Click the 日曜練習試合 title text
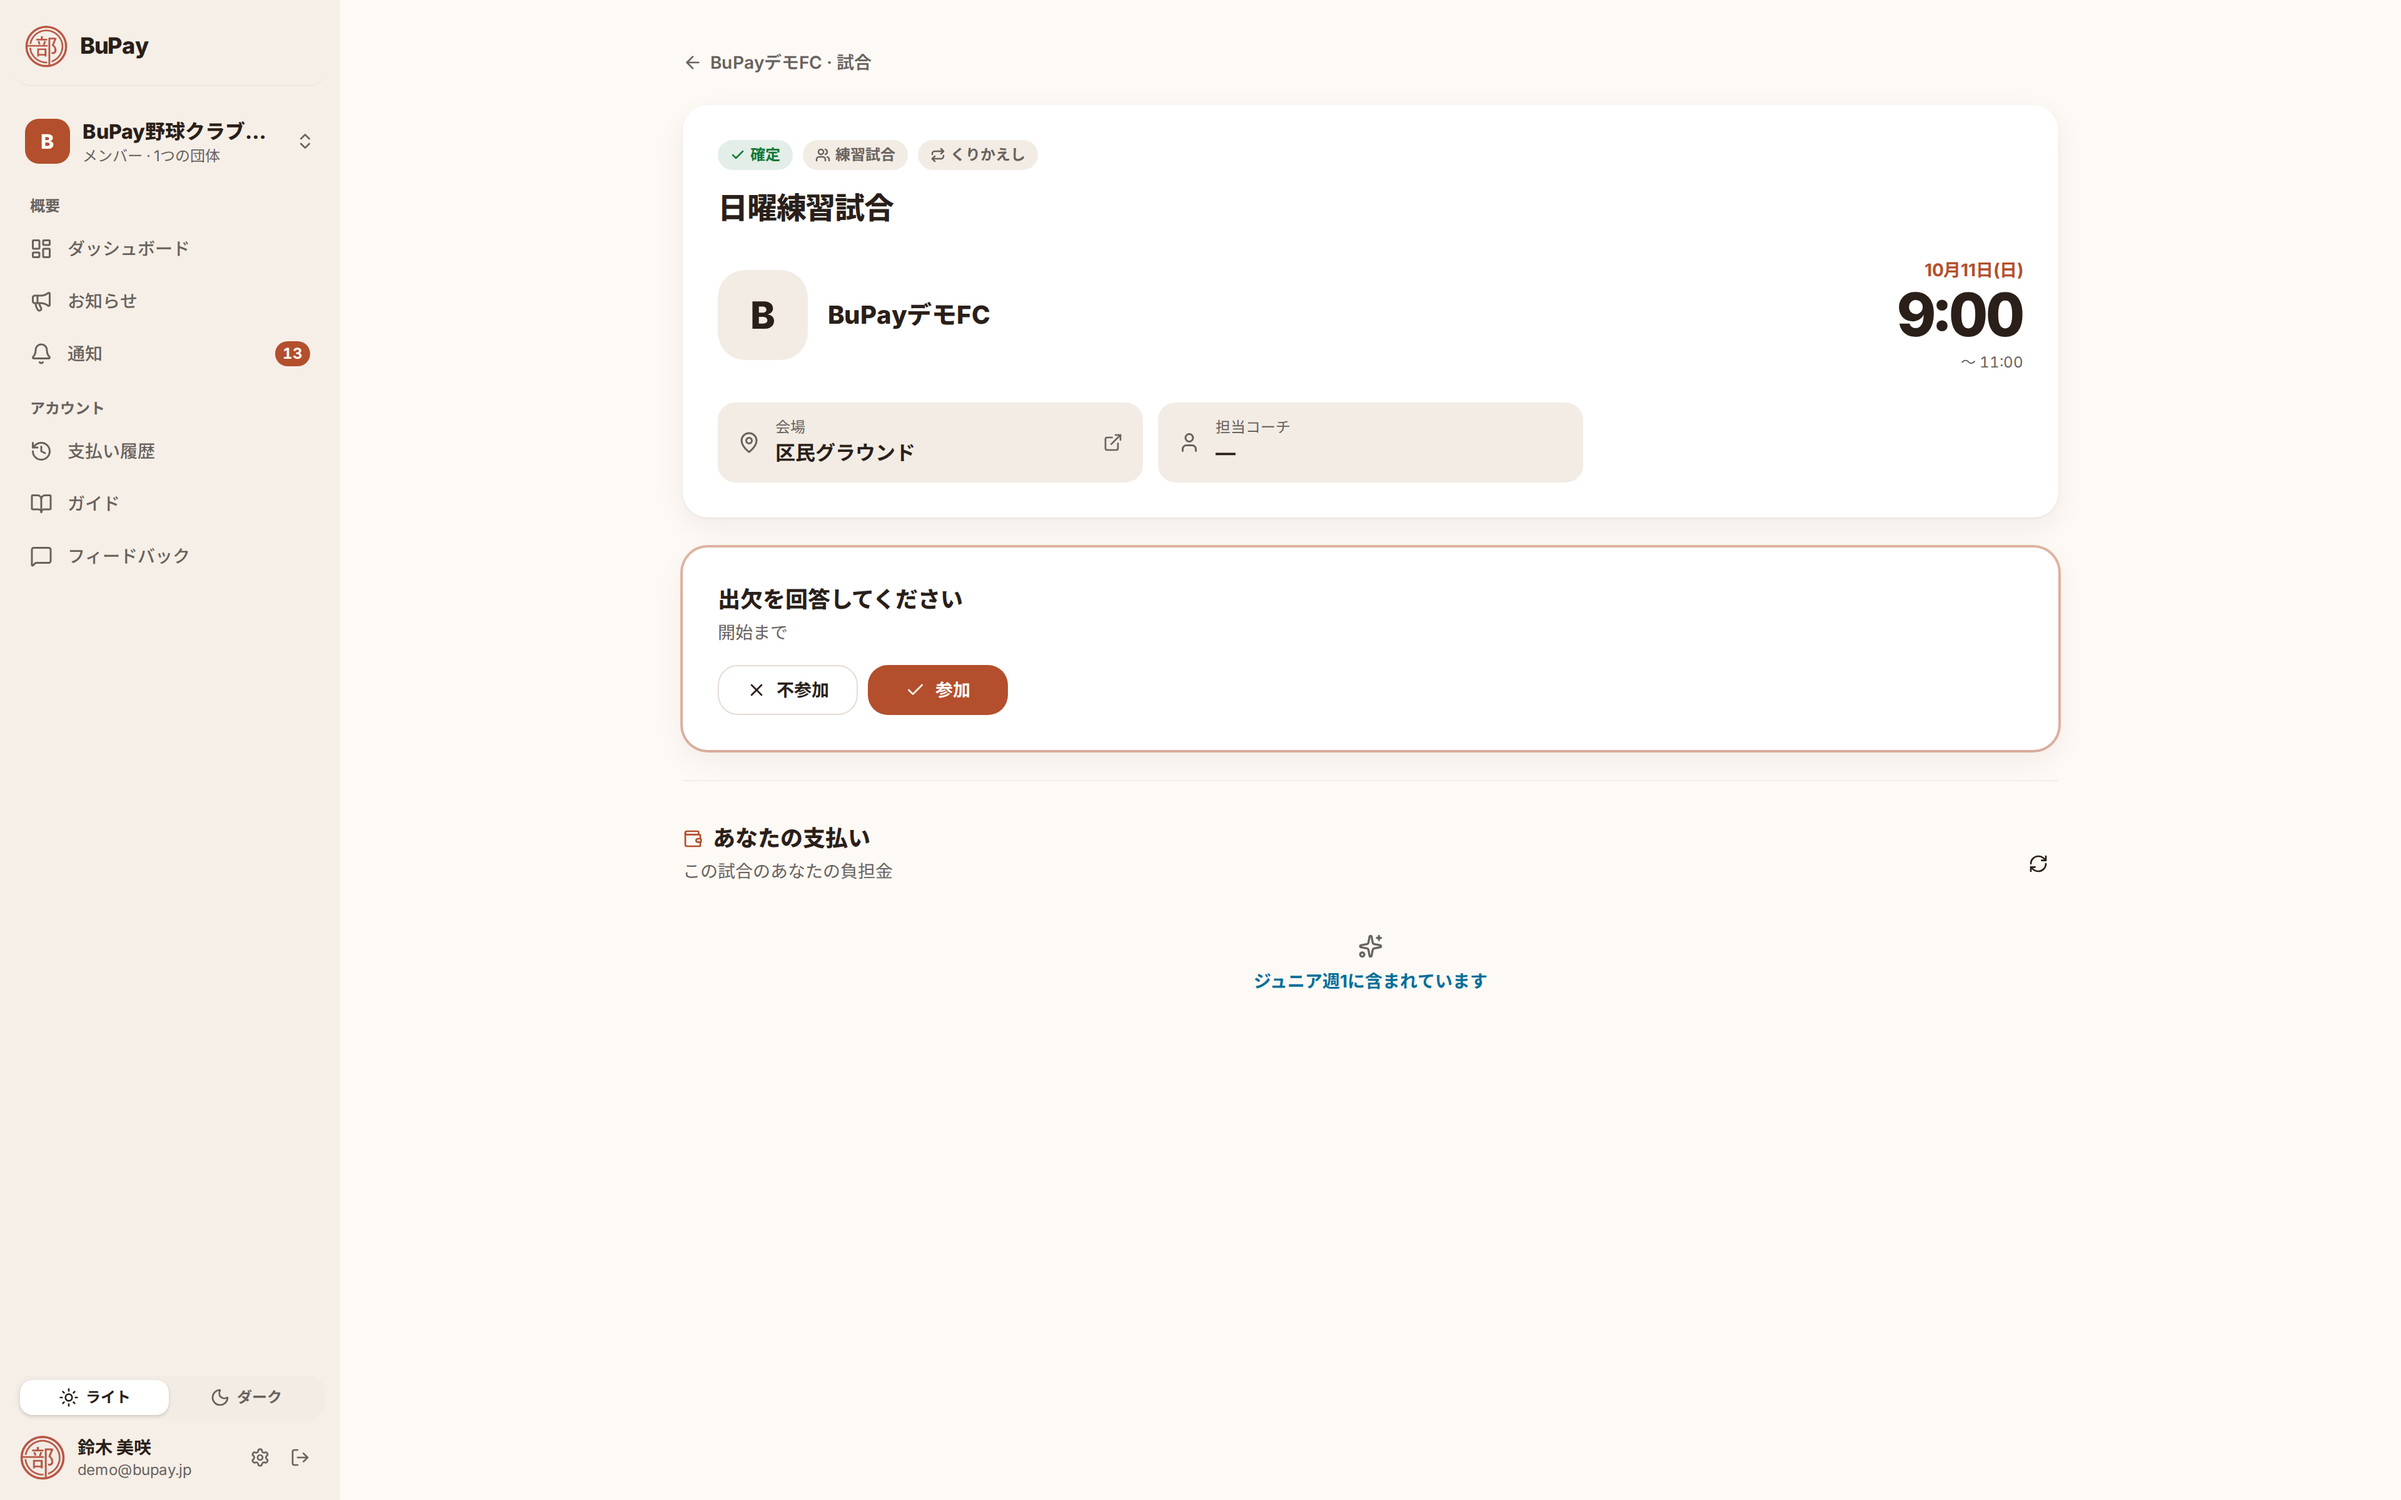Screen dimensions: 2401x1500 (805, 208)
